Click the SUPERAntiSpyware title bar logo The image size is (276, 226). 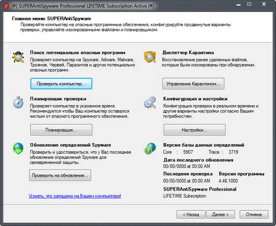click(x=6, y=6)
